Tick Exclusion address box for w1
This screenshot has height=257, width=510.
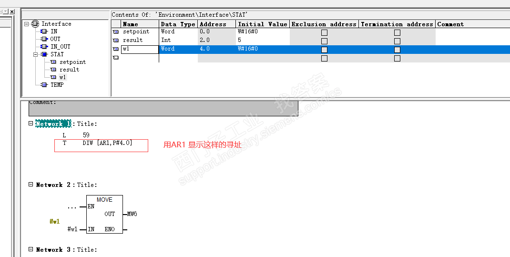(324, 50)
